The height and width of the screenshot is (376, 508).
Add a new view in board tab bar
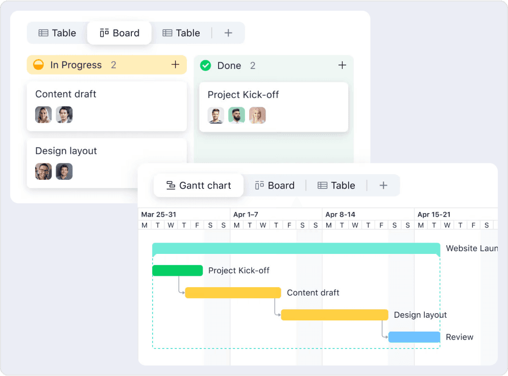coord(228,33)
